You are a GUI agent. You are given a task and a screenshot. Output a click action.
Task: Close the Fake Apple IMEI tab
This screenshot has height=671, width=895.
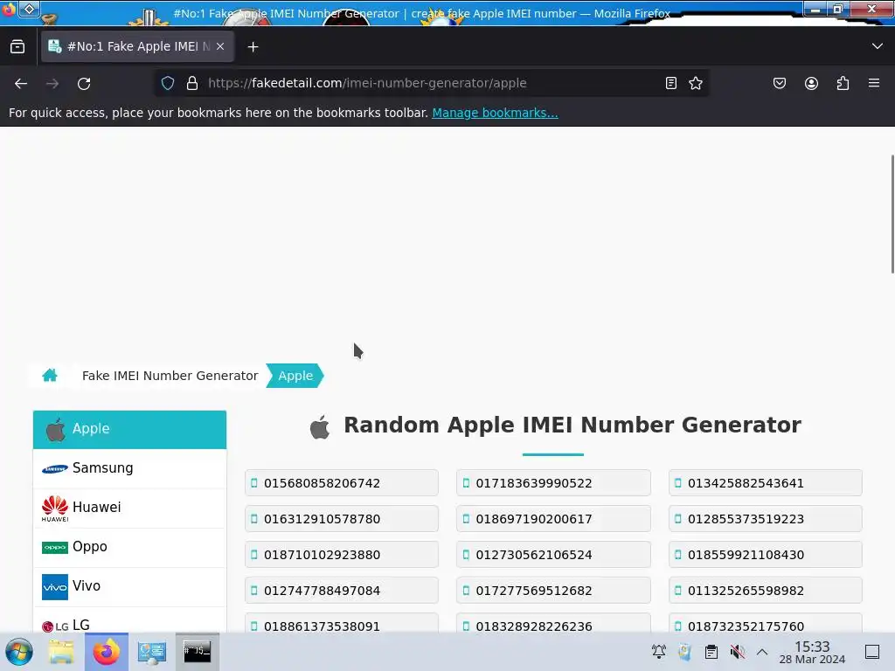pyautogui.click(x=220, y=46)
